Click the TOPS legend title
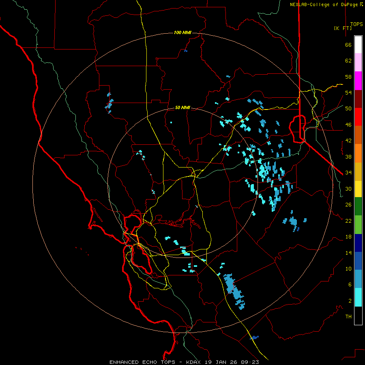Viewport: 365px width, 365px height. click(356, 24)
